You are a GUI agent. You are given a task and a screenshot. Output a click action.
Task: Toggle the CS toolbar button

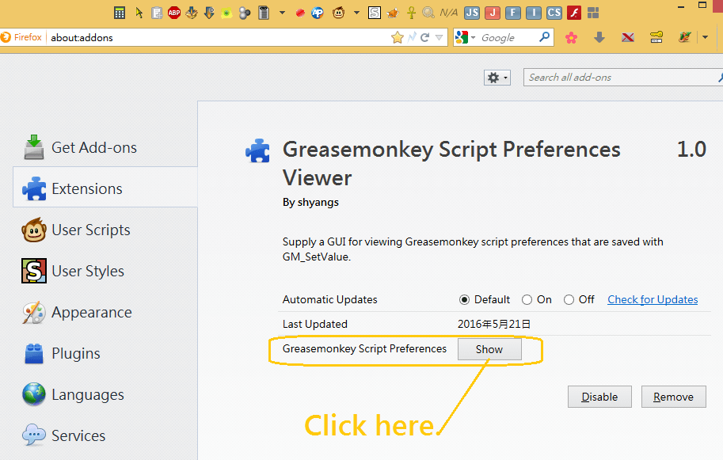click(554, 13)
